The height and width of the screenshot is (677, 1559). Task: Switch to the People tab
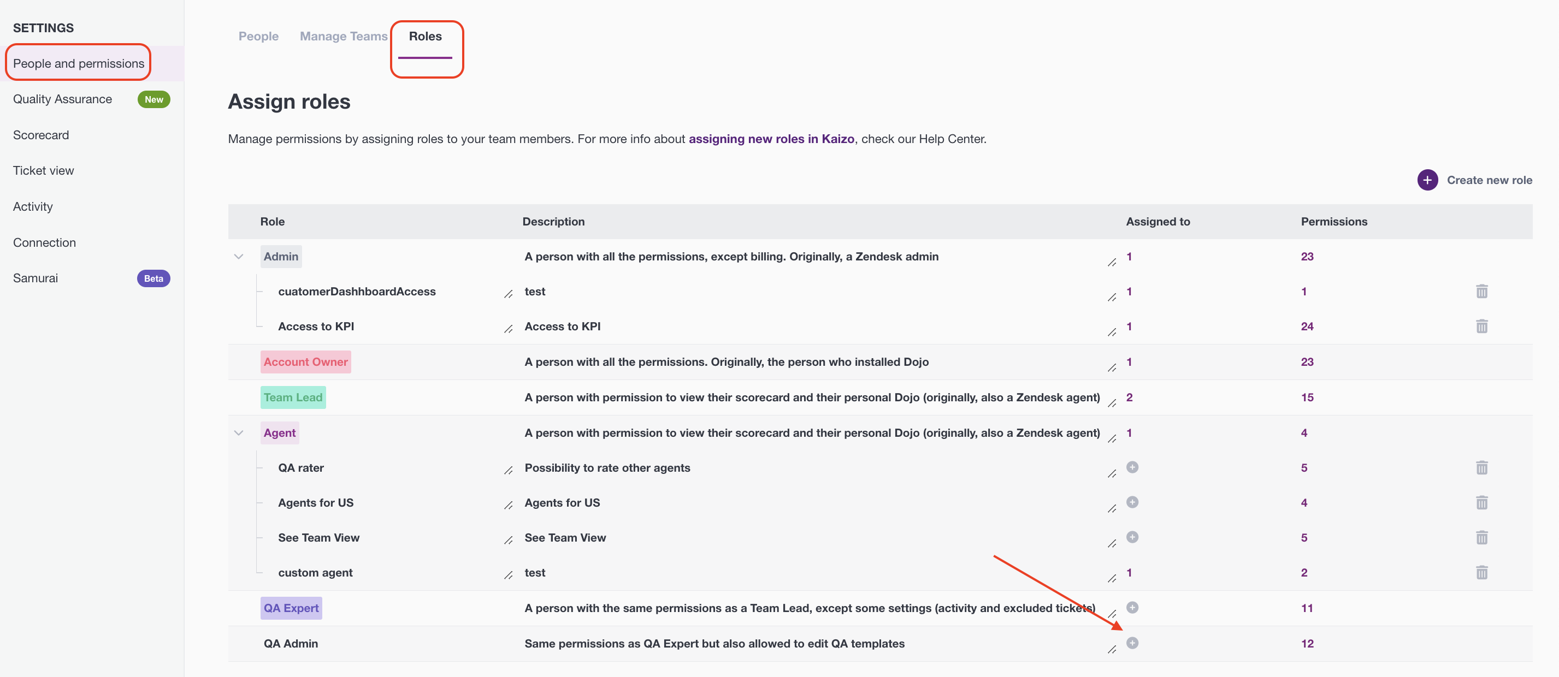(258, 36)
